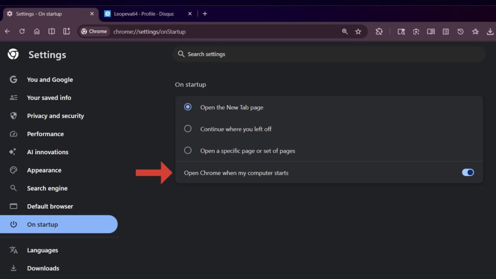Click the zoom magnifier in address bar
The height and width of the screenshot is (279, 496).
(x=345, y=31)
